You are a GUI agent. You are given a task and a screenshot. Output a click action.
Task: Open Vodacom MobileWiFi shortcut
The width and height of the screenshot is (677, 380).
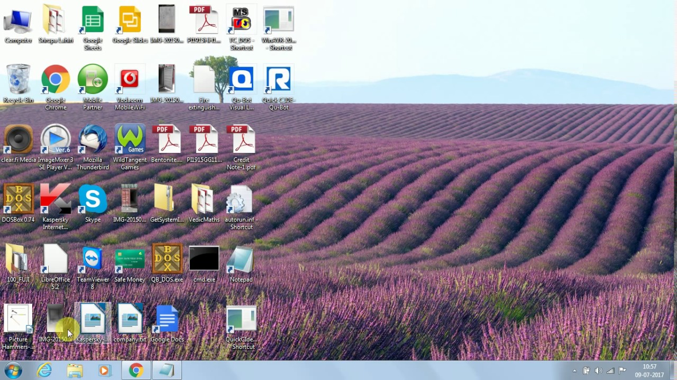(x=130, y=88)
